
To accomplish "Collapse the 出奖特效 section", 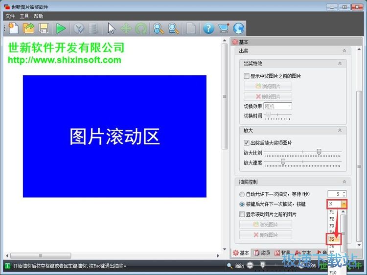I will point(340,64).
